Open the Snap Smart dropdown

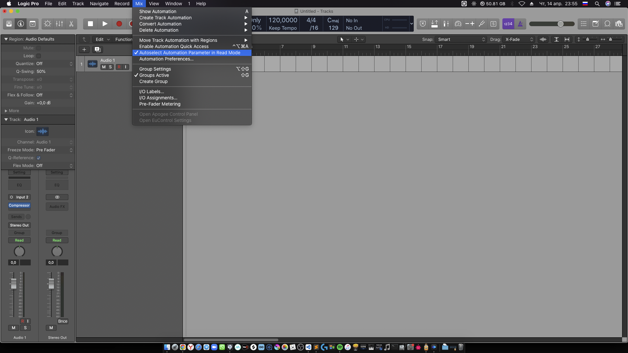tap(461, 40)
